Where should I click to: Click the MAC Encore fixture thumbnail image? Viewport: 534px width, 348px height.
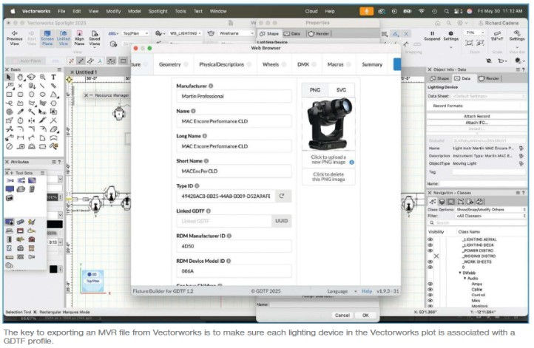328,124
